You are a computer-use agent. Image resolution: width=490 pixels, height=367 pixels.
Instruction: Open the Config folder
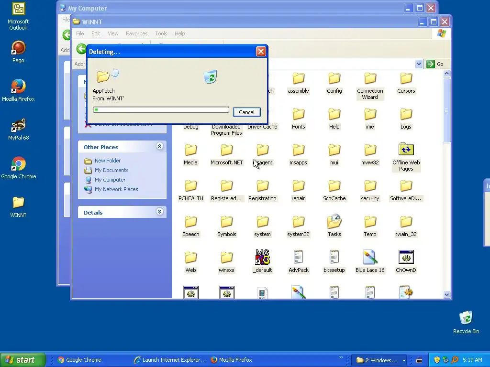334,83
